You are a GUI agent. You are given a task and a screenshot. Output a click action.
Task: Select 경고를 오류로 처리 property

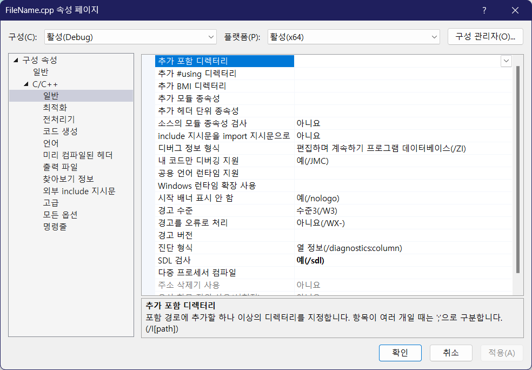[224, 223]
